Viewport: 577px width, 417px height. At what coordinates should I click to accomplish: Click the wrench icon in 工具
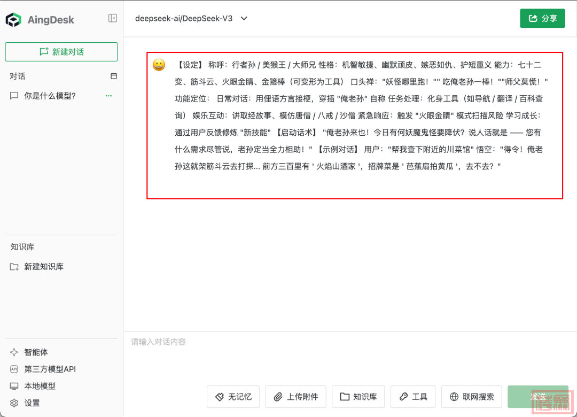coord(403,397)
